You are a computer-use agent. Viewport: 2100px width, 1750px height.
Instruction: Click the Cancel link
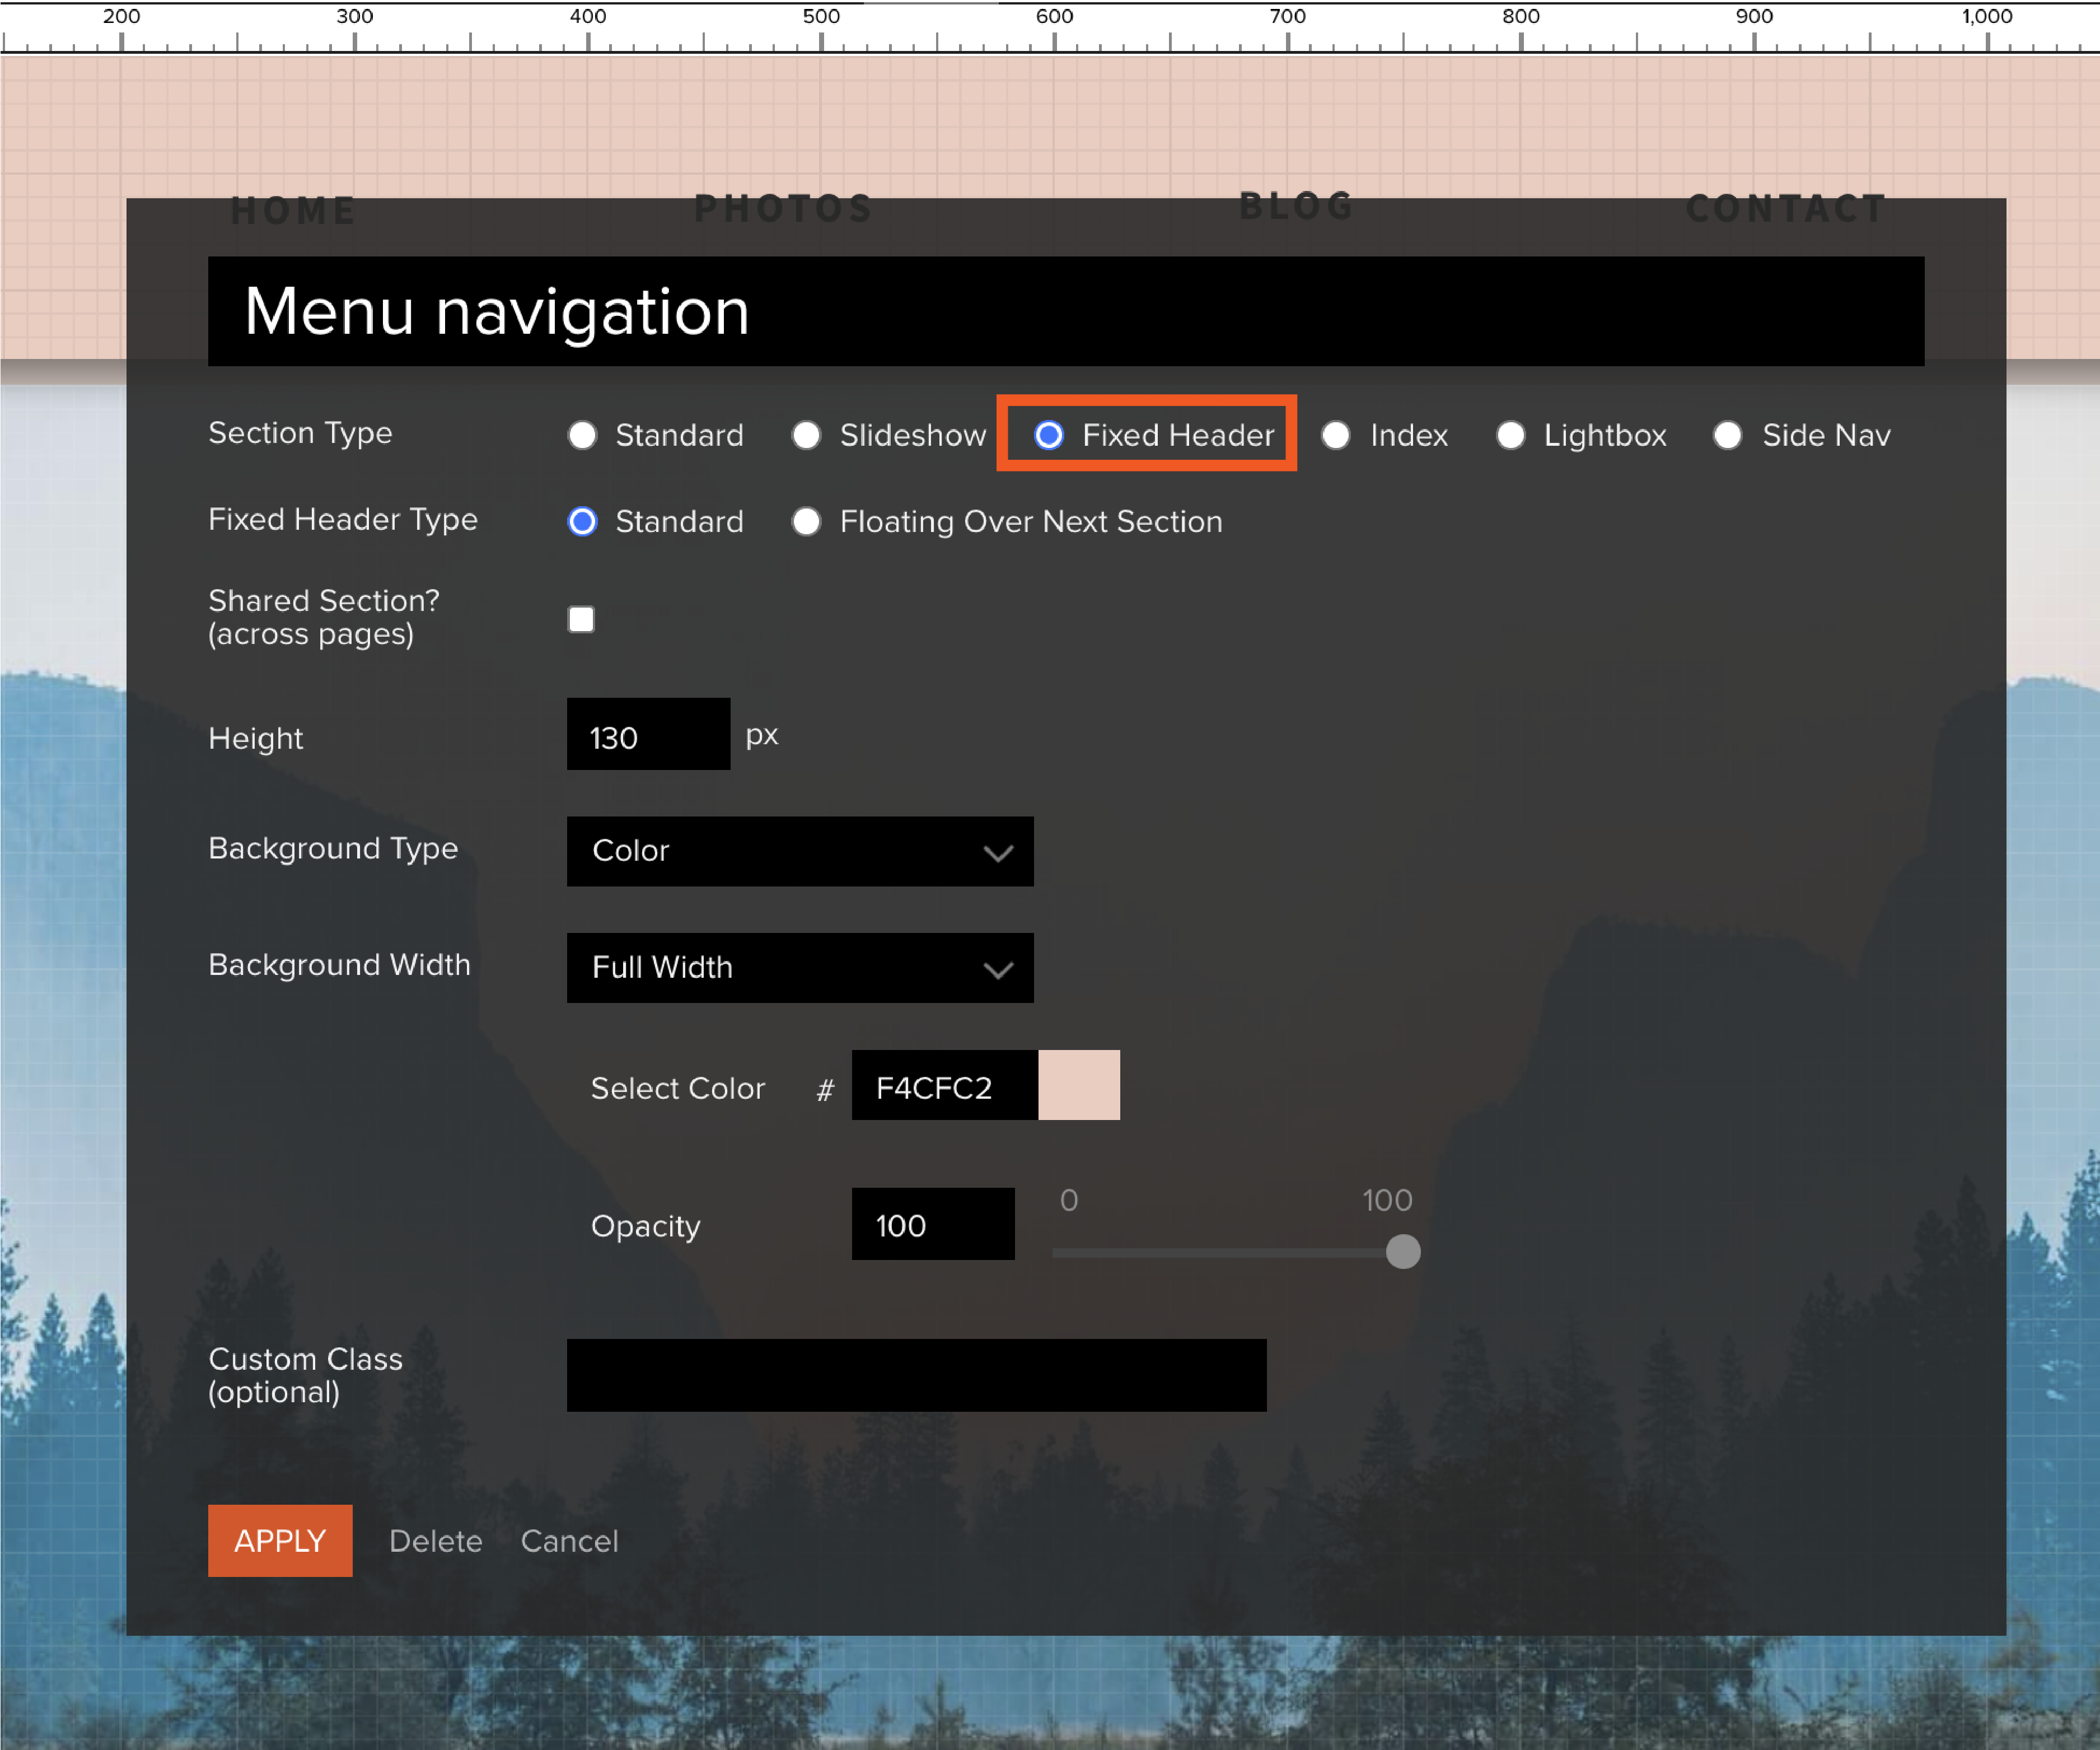click(570, 1541)
